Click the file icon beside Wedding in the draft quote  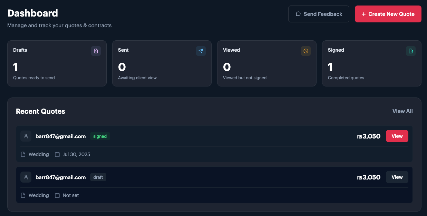pyautogui.click(x=23, y=195)
